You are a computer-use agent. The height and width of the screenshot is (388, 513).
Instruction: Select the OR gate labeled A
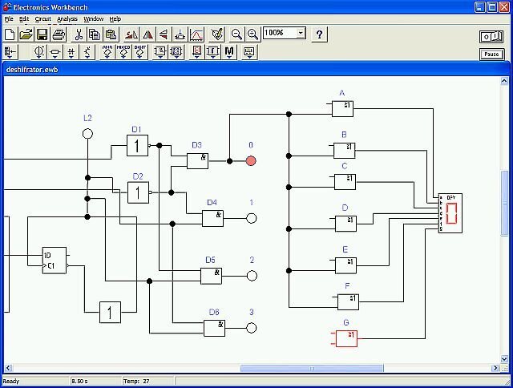coord(342,108)
